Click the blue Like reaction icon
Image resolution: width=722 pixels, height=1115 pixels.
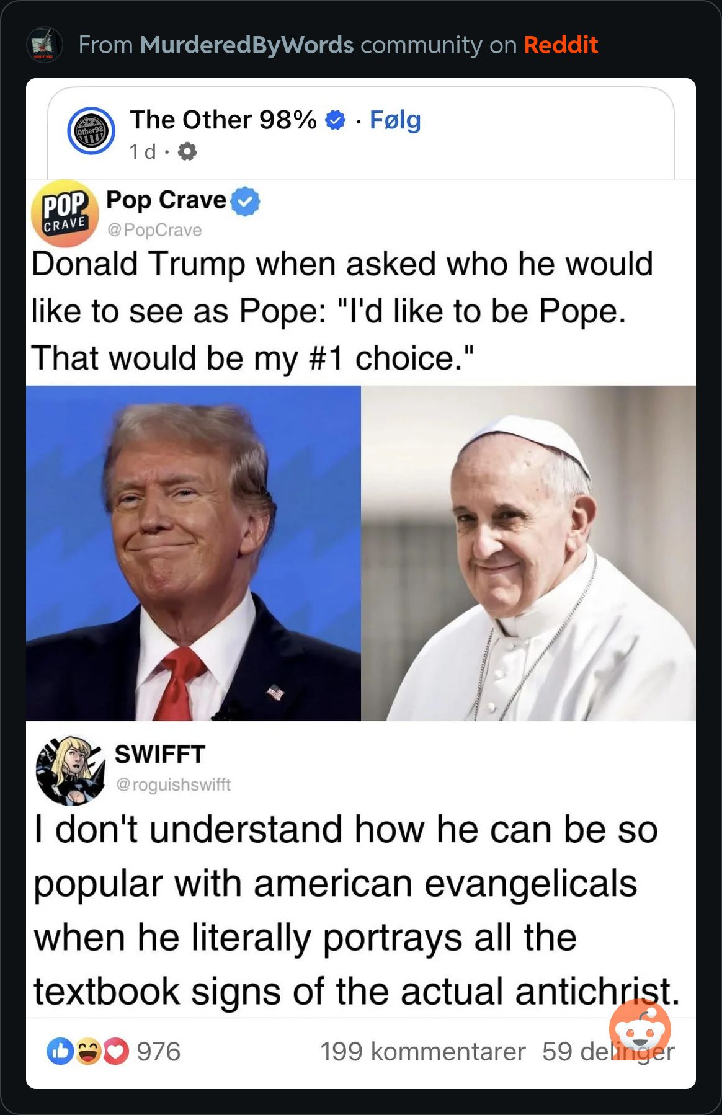tap(60, 1051)
